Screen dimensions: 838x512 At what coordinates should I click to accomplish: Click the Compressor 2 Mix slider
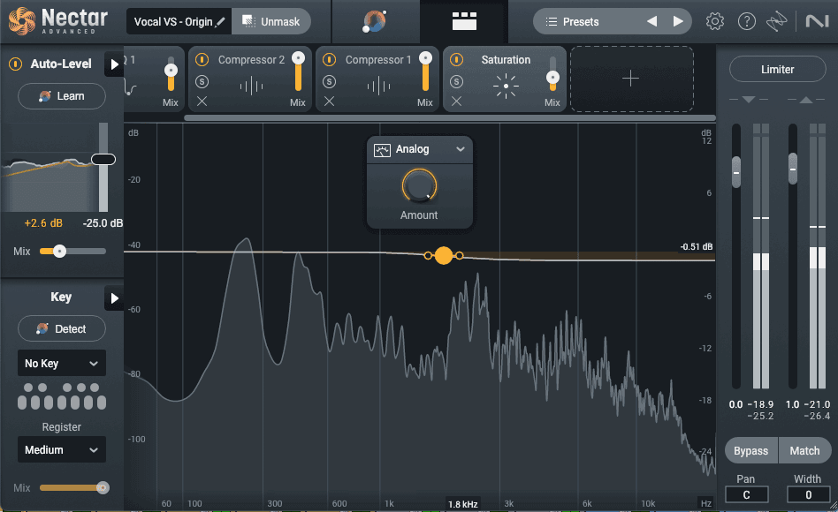pos(298,73)
